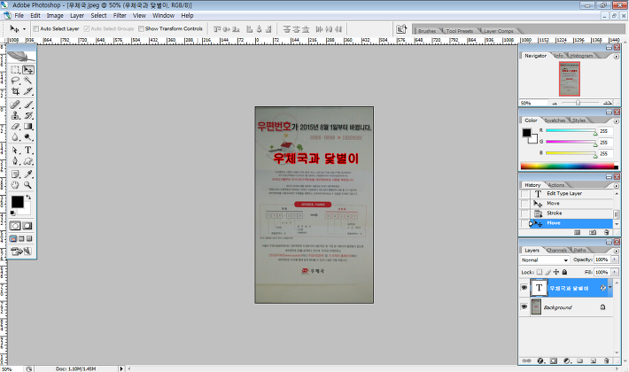Toggle history brush source beside Stroke state

pos(524,213)
